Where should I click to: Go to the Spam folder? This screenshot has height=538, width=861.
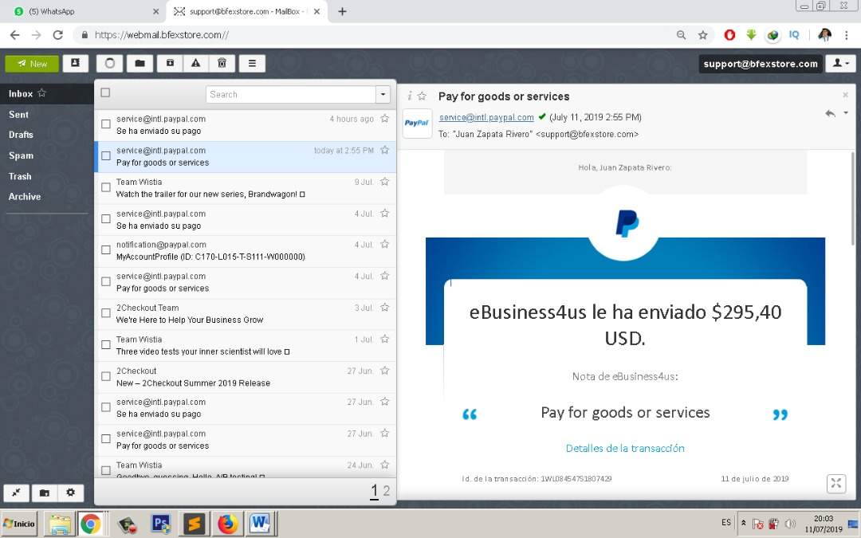coord(21,155)
